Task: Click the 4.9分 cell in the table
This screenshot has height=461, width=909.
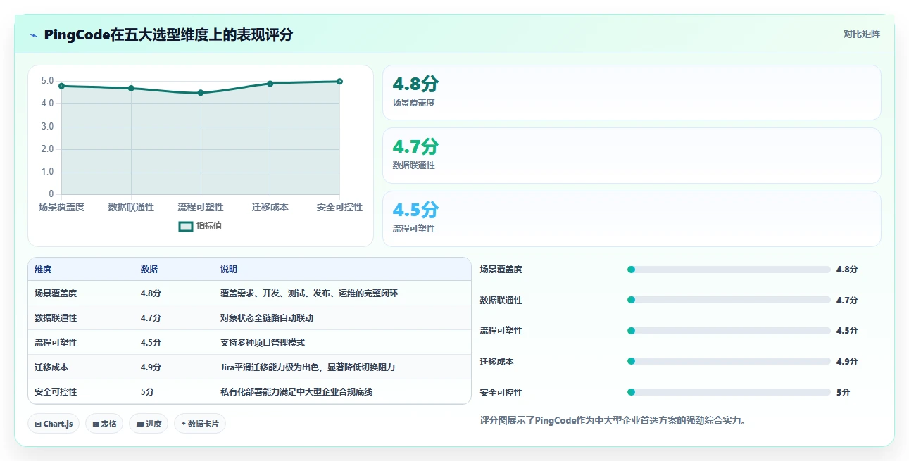Action: [151, 367]
